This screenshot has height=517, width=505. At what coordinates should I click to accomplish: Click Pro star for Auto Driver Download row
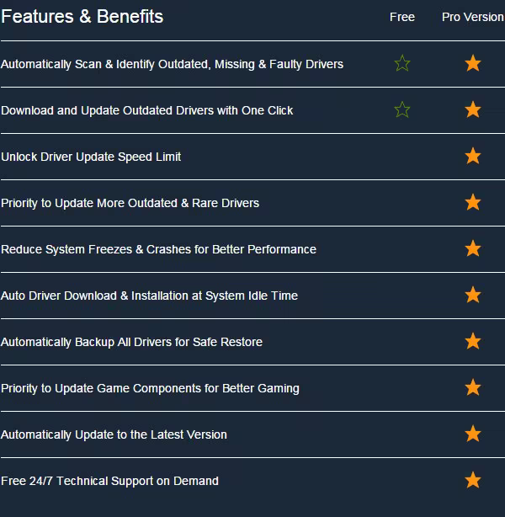click(473, 295)
